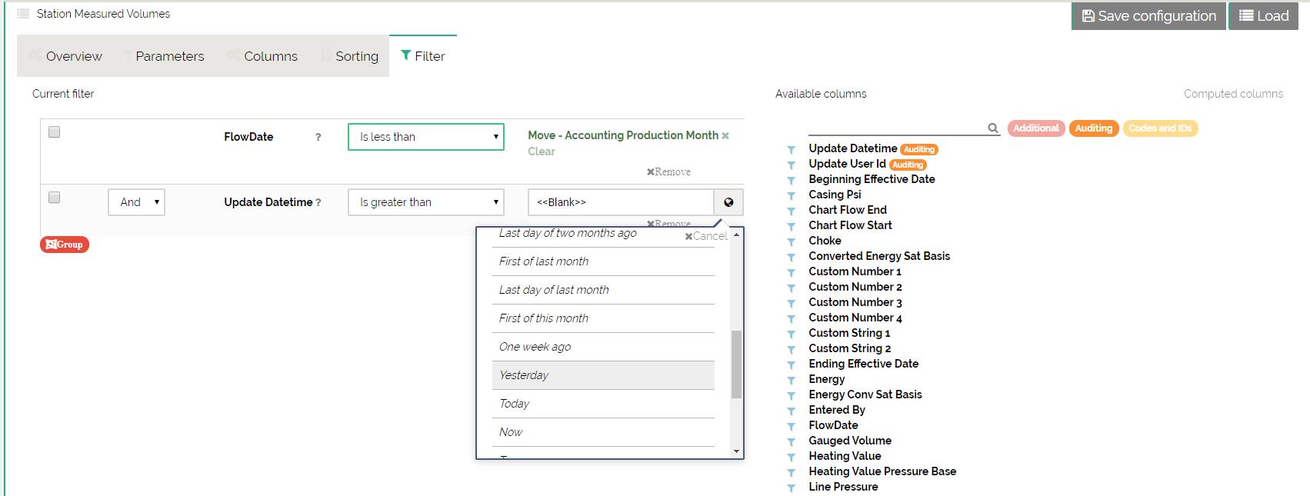Toggle the Auditing column category tag
Screen dimensions: 1310x496
(x=1093, y=128)
